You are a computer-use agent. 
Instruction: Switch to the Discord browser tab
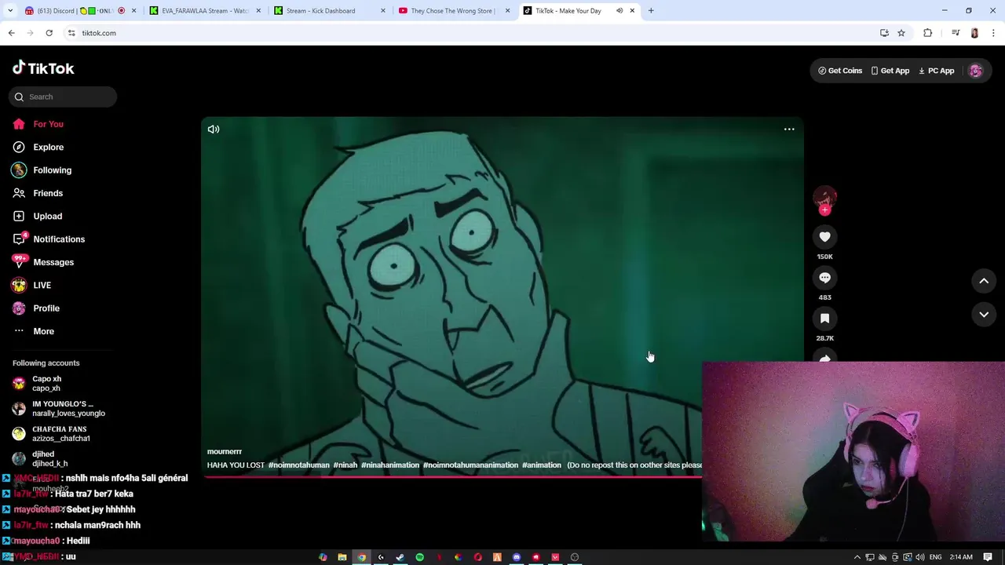coord(79,11)
